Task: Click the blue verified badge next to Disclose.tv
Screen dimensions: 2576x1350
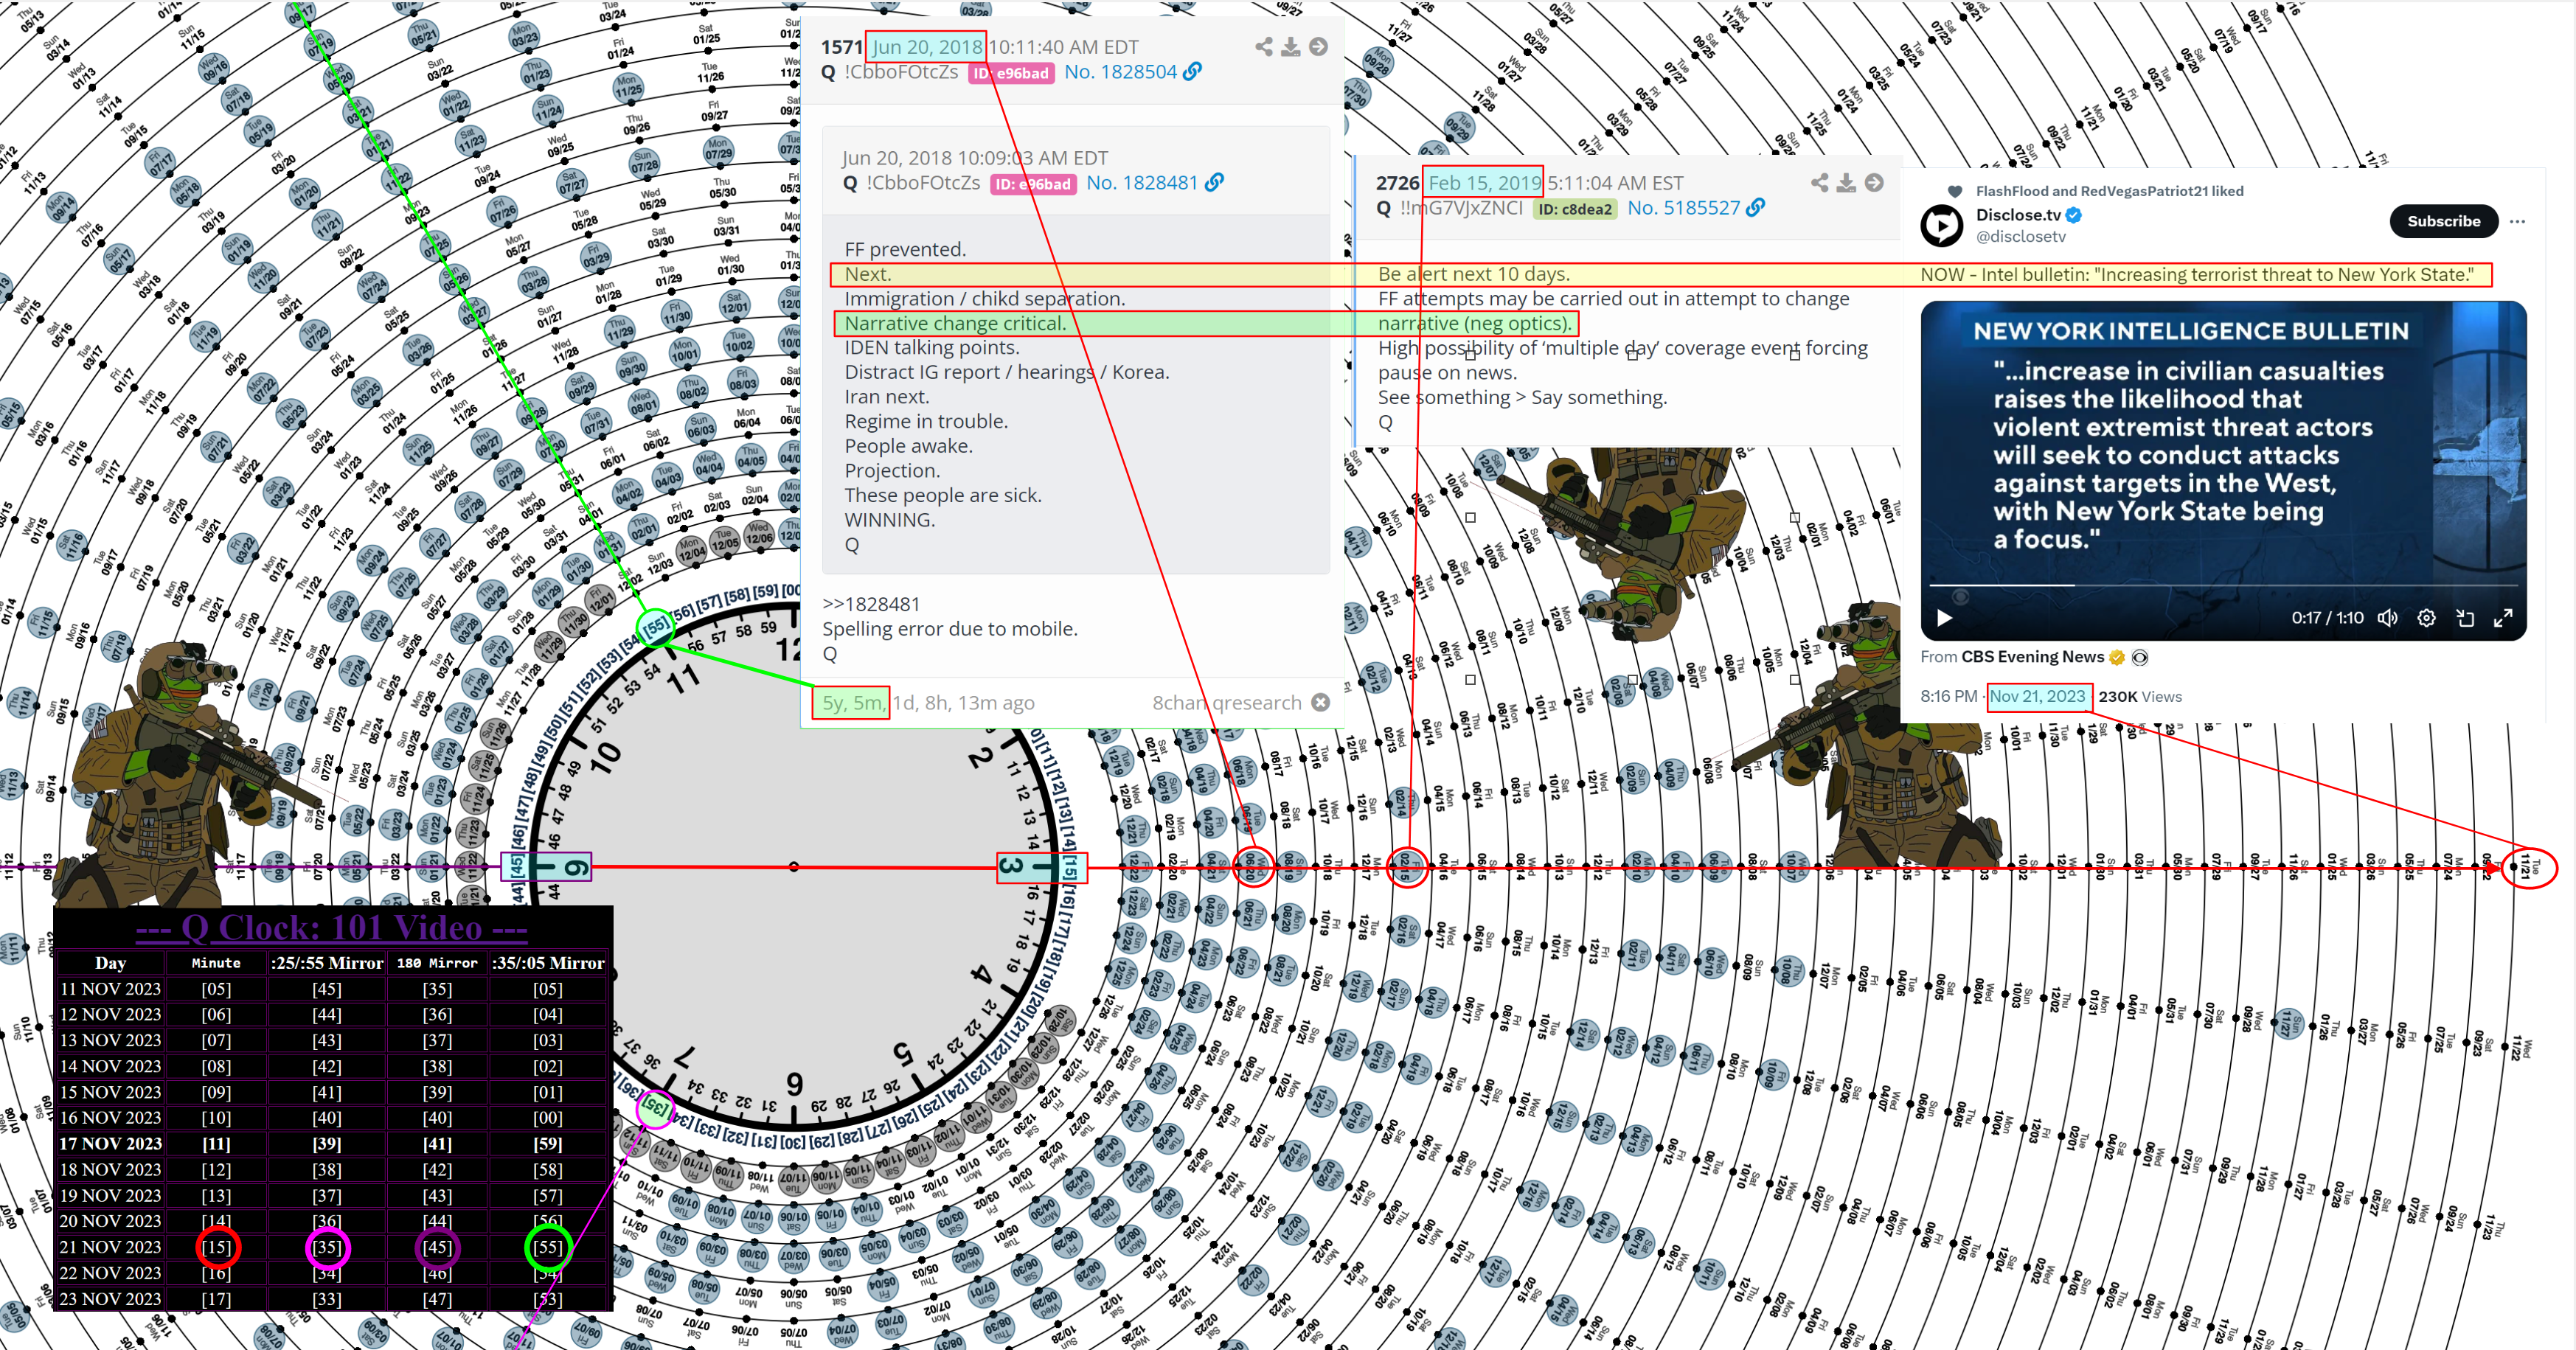Action: pyautogui.click(x=2074, y=215)
